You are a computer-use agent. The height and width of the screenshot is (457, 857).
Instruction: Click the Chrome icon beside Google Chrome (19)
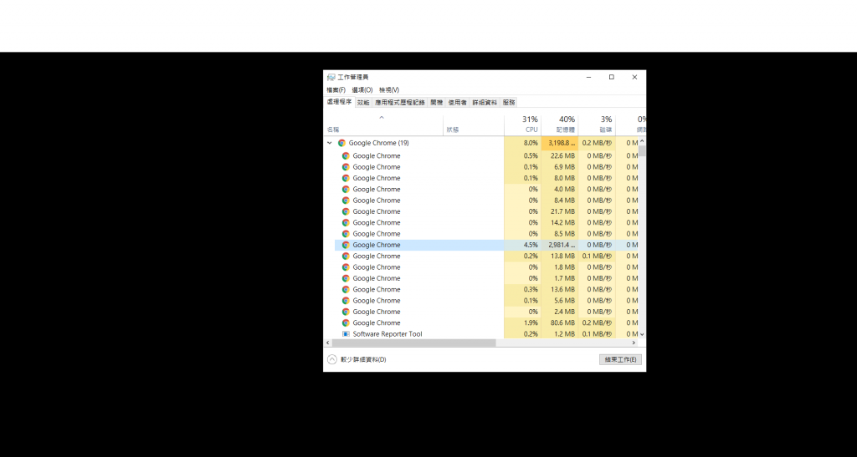click(x=341, y=143)
